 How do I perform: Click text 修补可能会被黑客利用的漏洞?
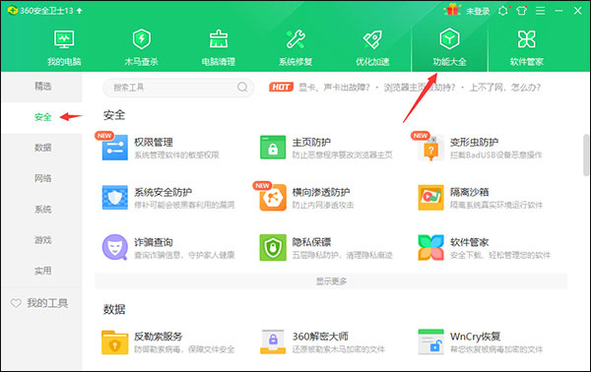pos(184,206)
